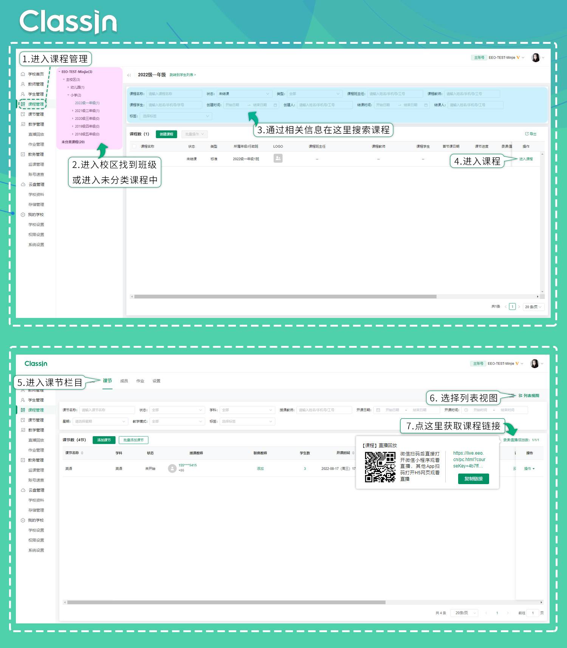Viewport: 567px width, 648px height.
Task: Click the ClassIn logo in lower screenshot
Action: 36,363
